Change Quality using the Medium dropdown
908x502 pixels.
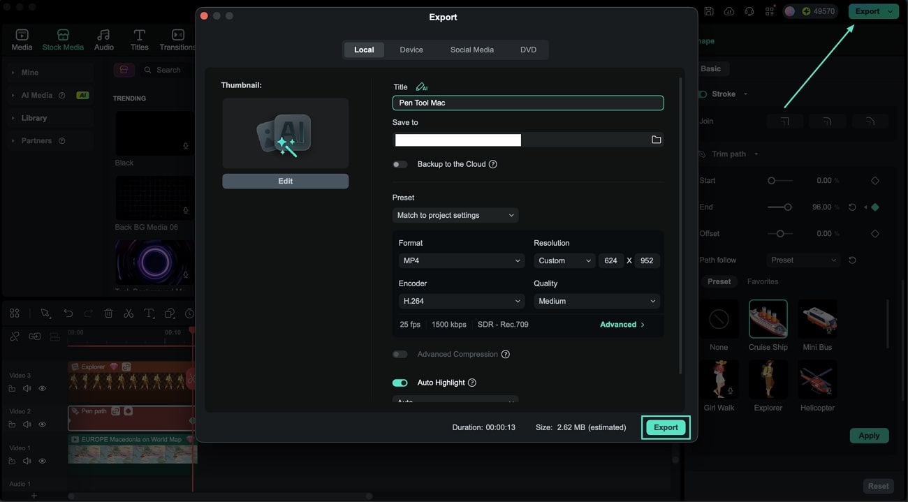(596, 300)
